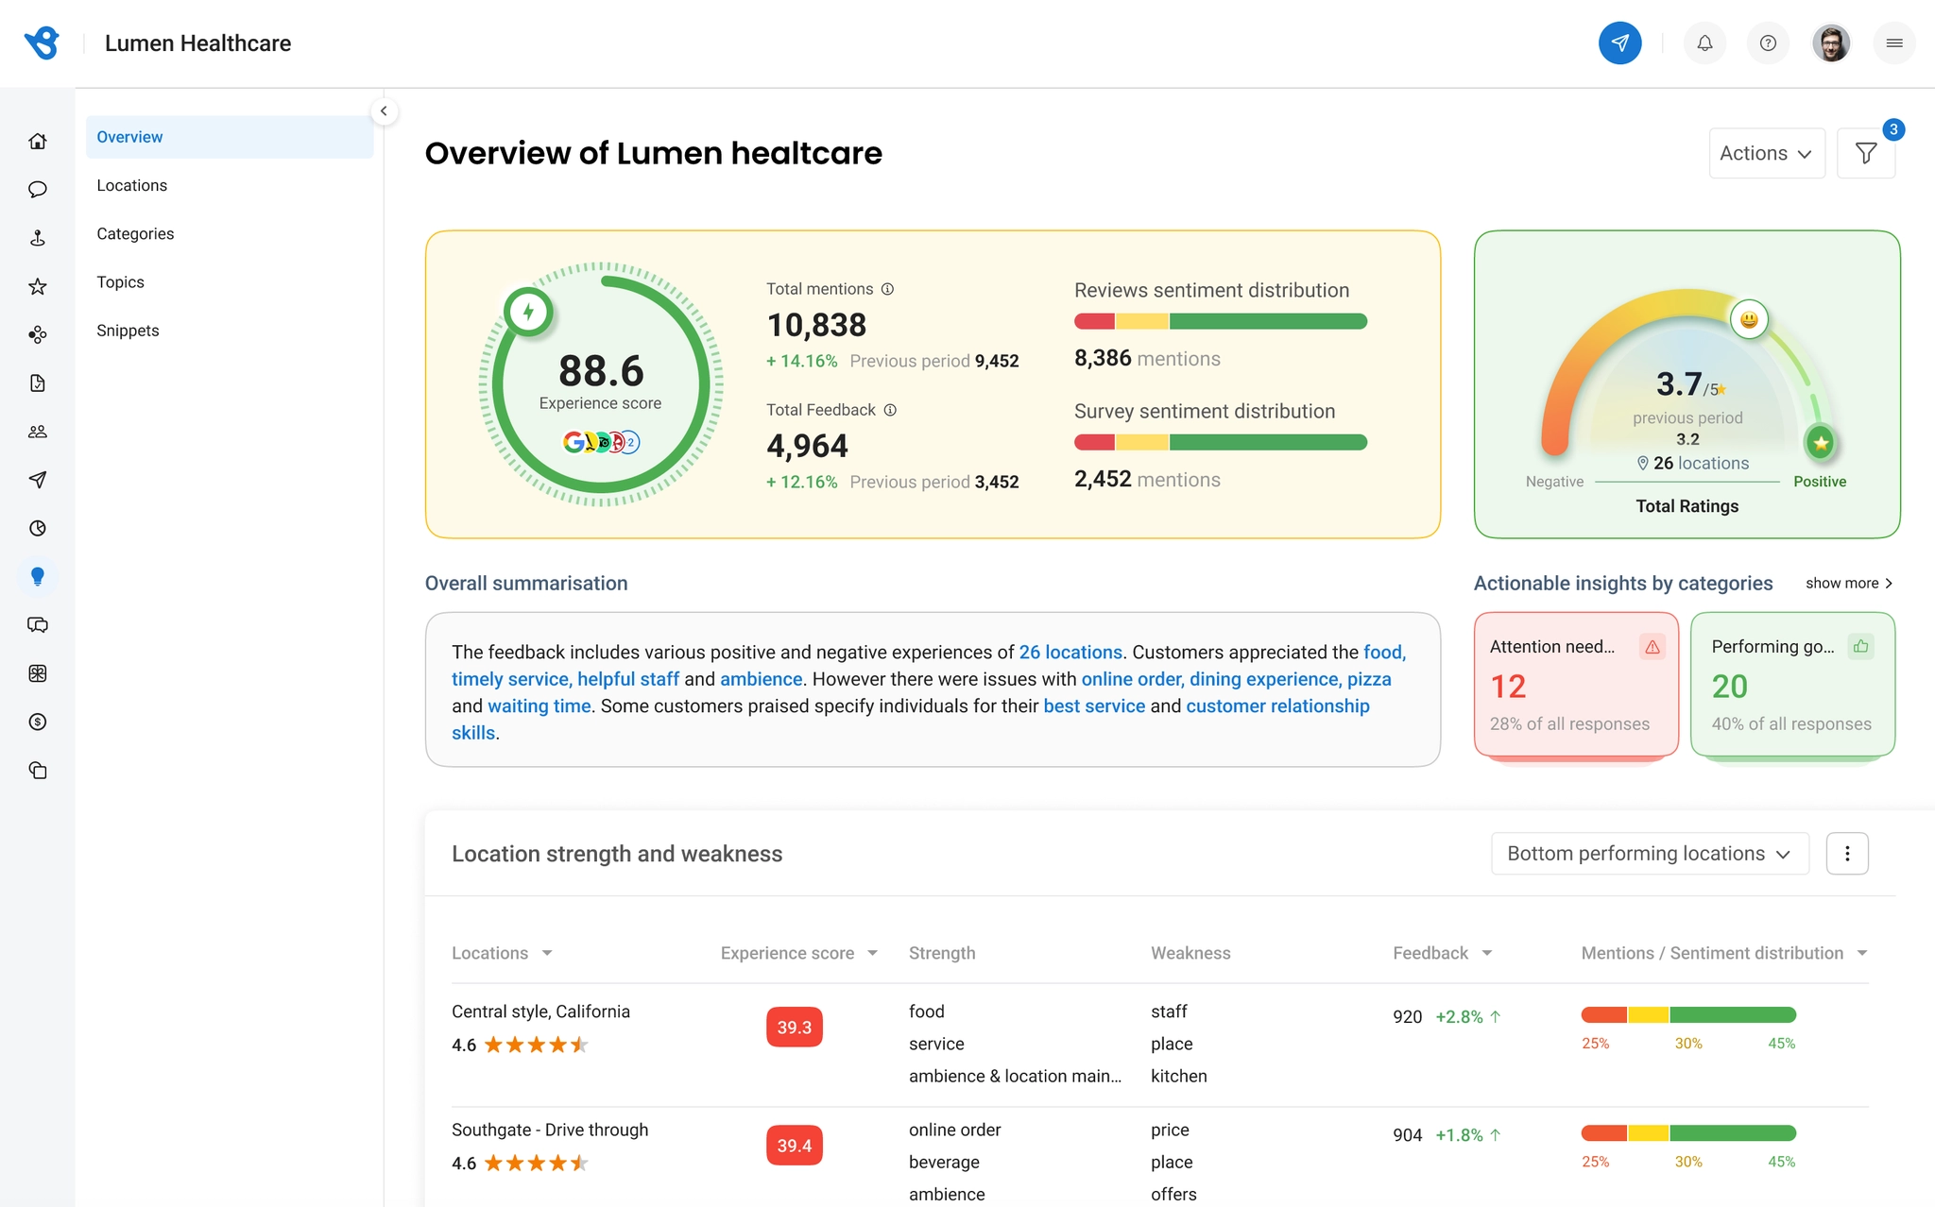
Task: Expand the Actions dropdown
Action: point(1766,153)
